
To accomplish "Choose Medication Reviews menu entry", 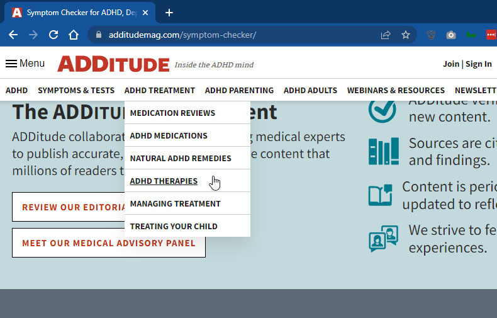I will coord(172,113).
